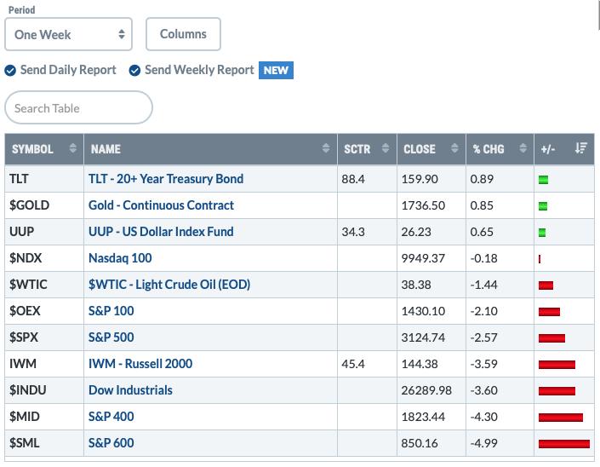Toggle the Send Daily Report checkbox
The width and height of the screenshot is (600, 467).
10,71
